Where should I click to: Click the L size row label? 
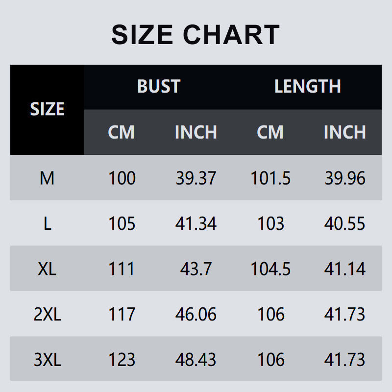tap(48, 223)
